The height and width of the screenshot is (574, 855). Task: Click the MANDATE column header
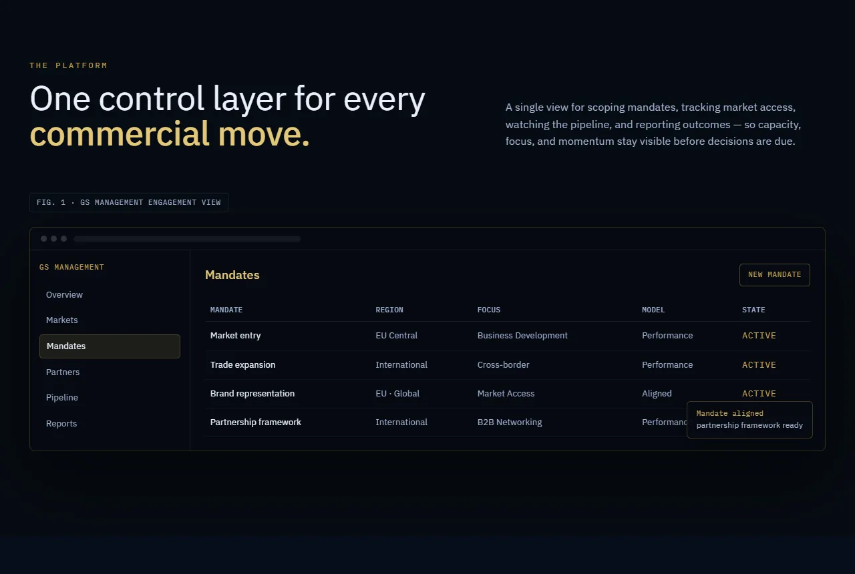[x=226, y=310]
